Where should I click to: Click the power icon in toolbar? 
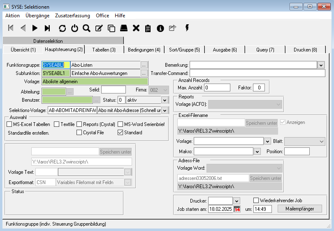pos(74,28)
